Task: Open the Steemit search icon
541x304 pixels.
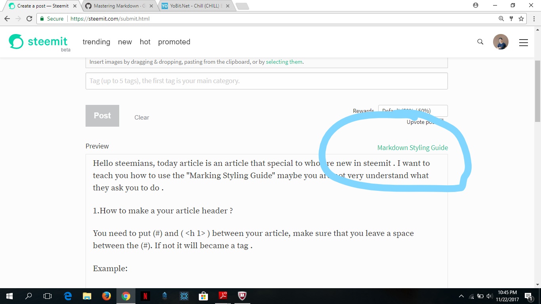Action: pos(480,42)
